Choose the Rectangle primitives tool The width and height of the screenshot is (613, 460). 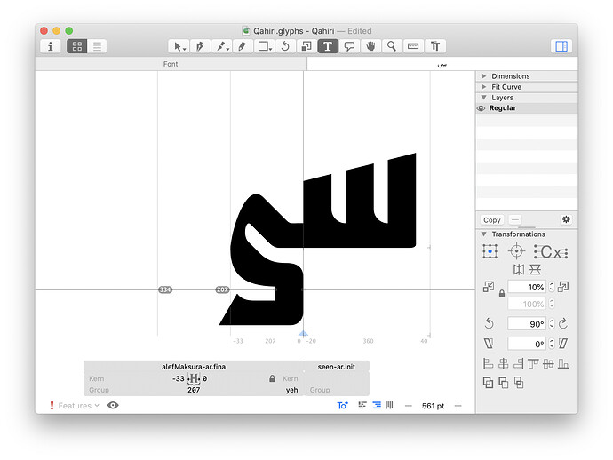(x=265, y=46)
